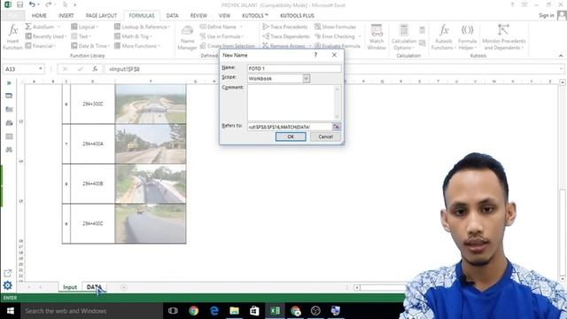The width and height of the screenshot is (567, 319).
Task: Click the Insert Function fx icon
Action: (x=12, y=36)
